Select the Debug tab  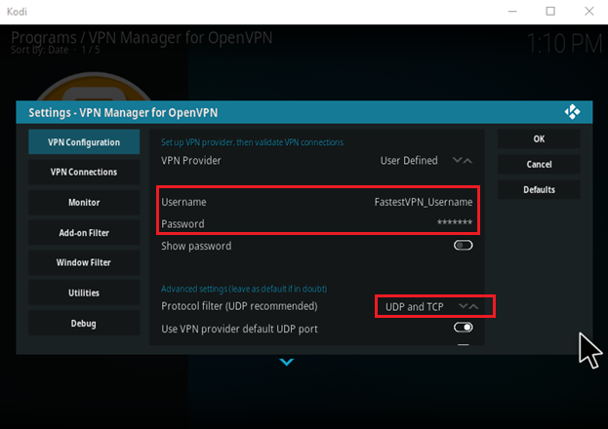84,323
